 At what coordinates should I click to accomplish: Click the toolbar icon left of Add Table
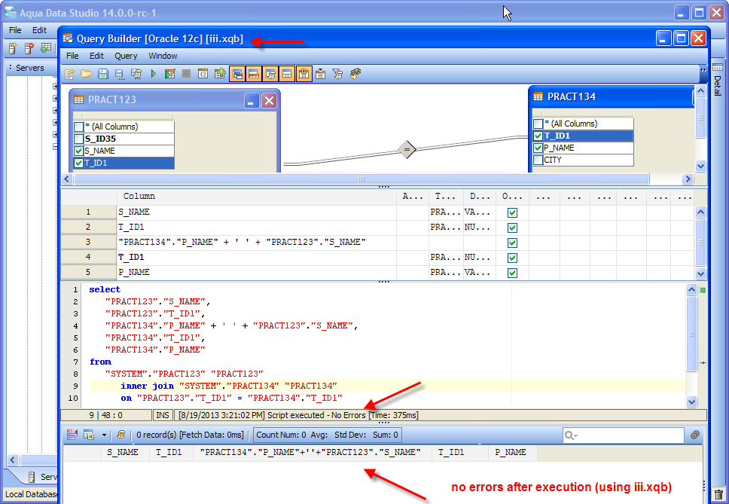203,74
